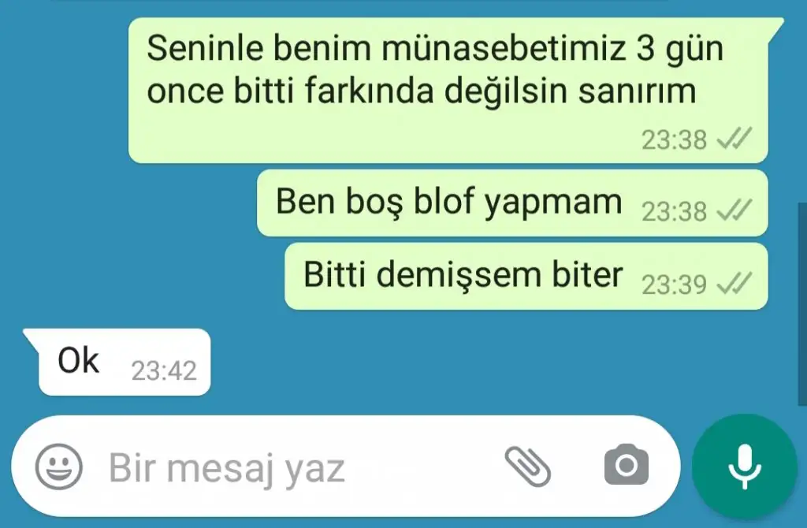Select the "Bitti demişsem biter" message

coord(526,277)
